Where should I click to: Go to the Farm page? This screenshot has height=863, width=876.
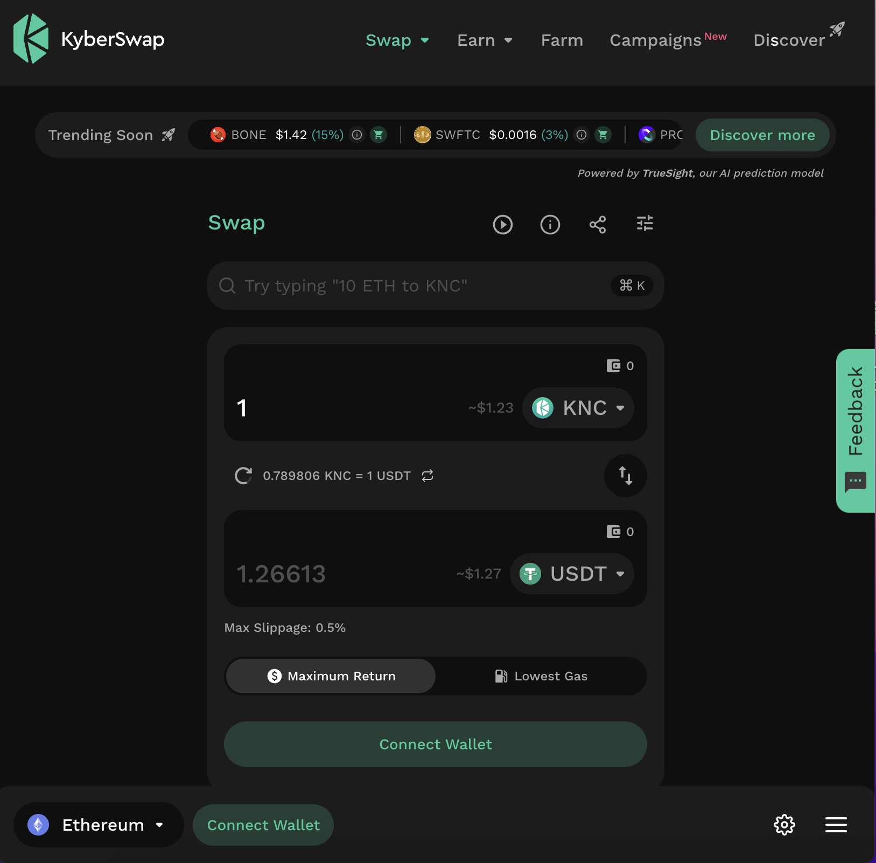[x=562, y=40]
